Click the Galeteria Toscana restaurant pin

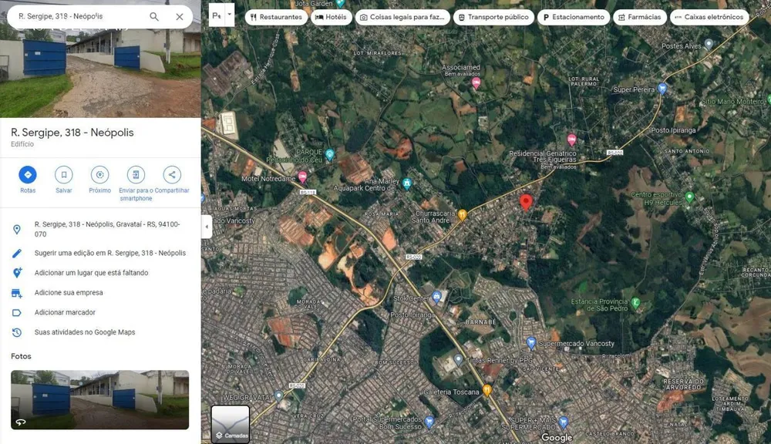point(487,390)
